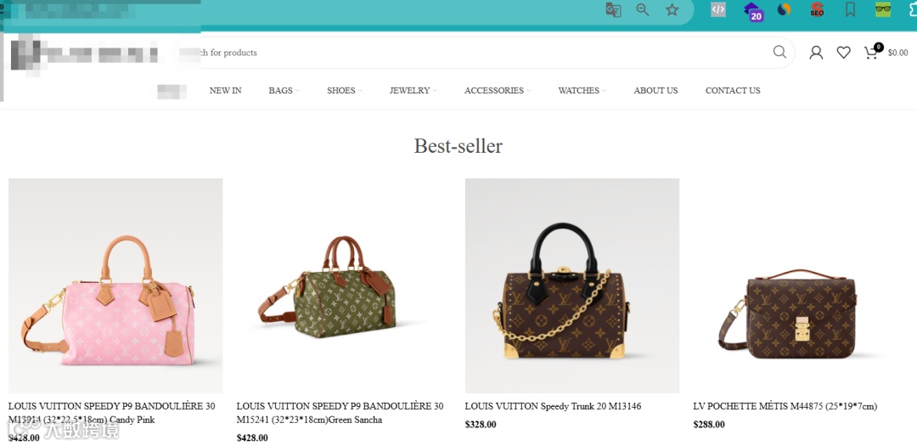
Task: Click the green glasses extension icon
Action: point(883,9)
